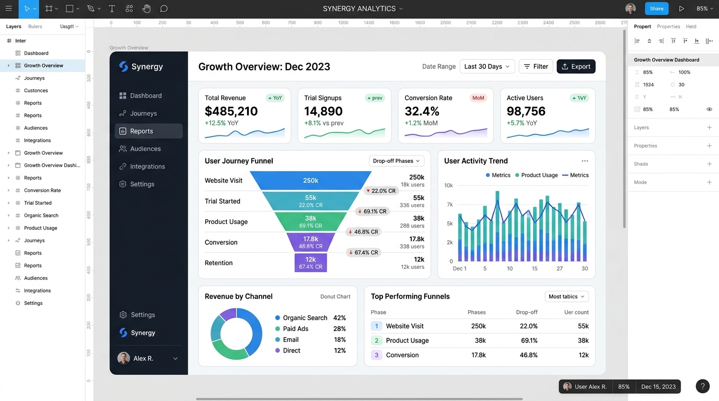Screen dimensions: 719x401
Task: Switch to the Rulers tab
Action: tap(35, 27)
